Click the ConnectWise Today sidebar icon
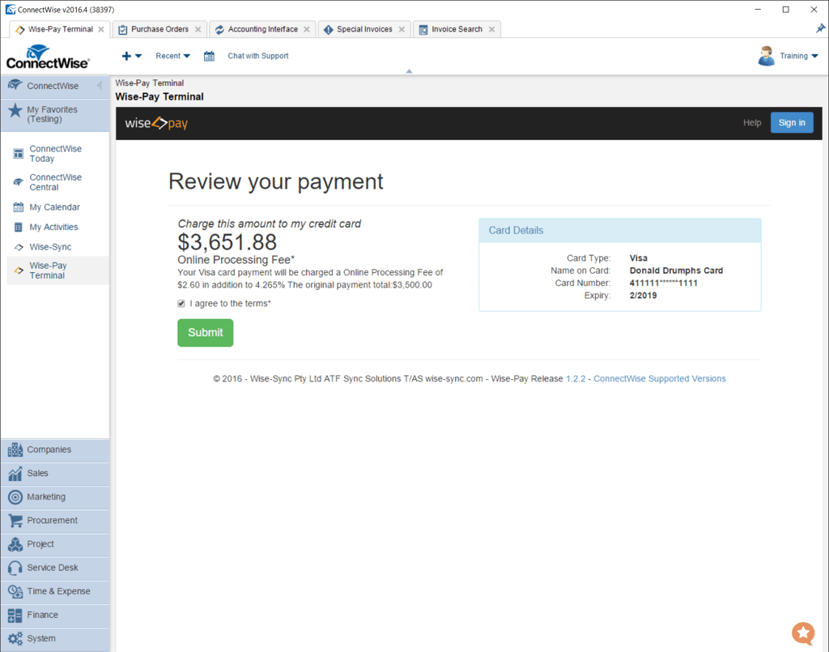 pyautogui.click(x=19, y=154)
